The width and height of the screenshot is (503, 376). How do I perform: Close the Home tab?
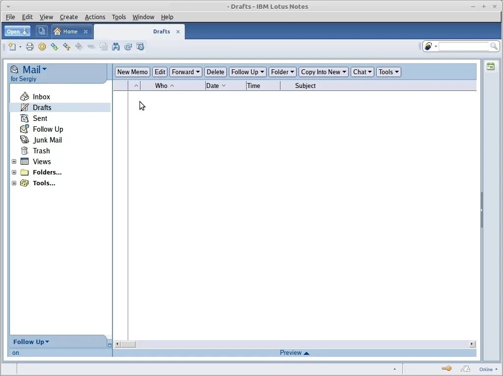[85, 31]
